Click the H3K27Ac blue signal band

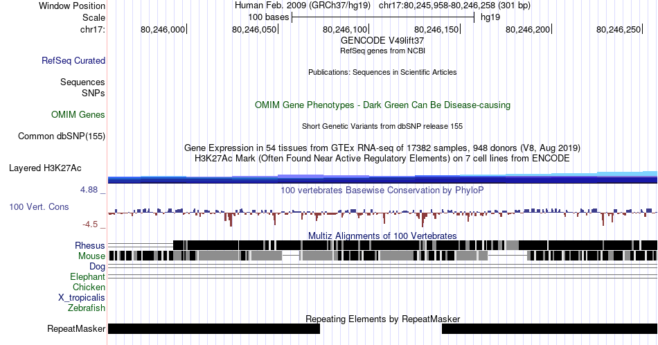point(382,178)
